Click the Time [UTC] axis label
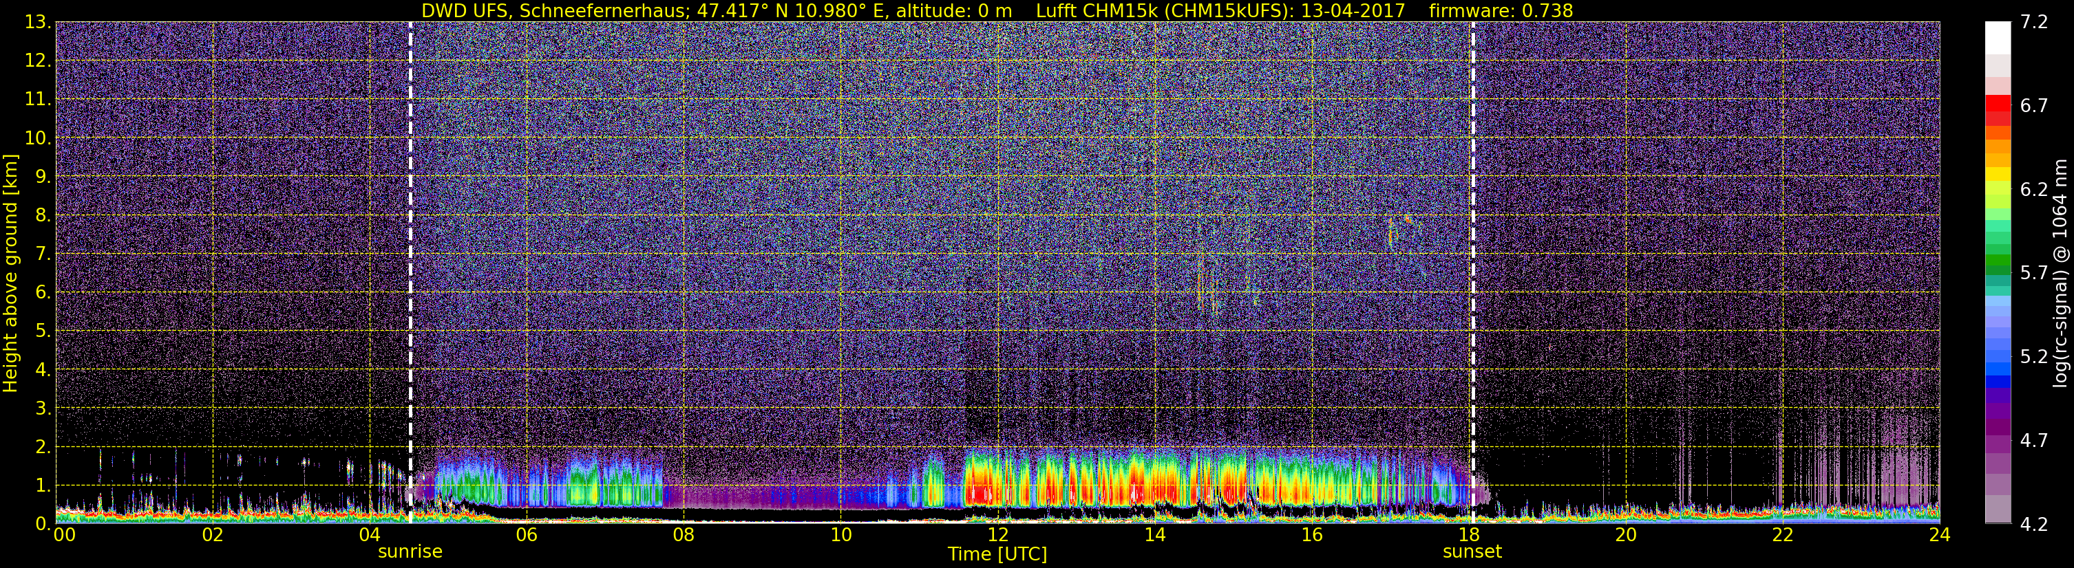Viewport: 2074px width, 568px height. pyautogui.click(x=997, y=554)
